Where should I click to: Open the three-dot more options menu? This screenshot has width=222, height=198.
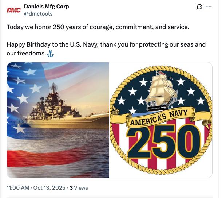click(x=209, y=7)
